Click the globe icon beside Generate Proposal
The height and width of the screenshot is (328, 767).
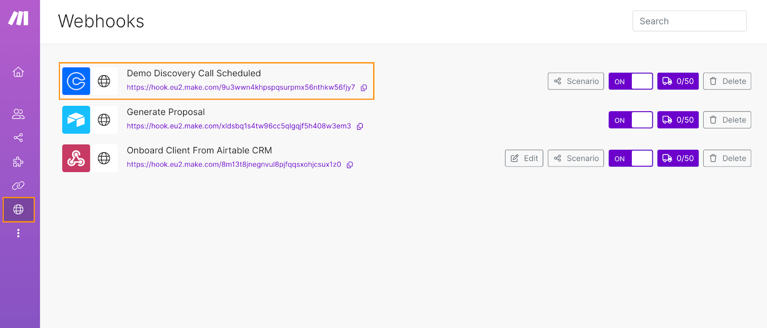104,120
